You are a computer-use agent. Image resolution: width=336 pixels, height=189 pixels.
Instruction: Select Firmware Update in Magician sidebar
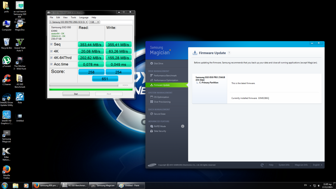click(167, 85)
